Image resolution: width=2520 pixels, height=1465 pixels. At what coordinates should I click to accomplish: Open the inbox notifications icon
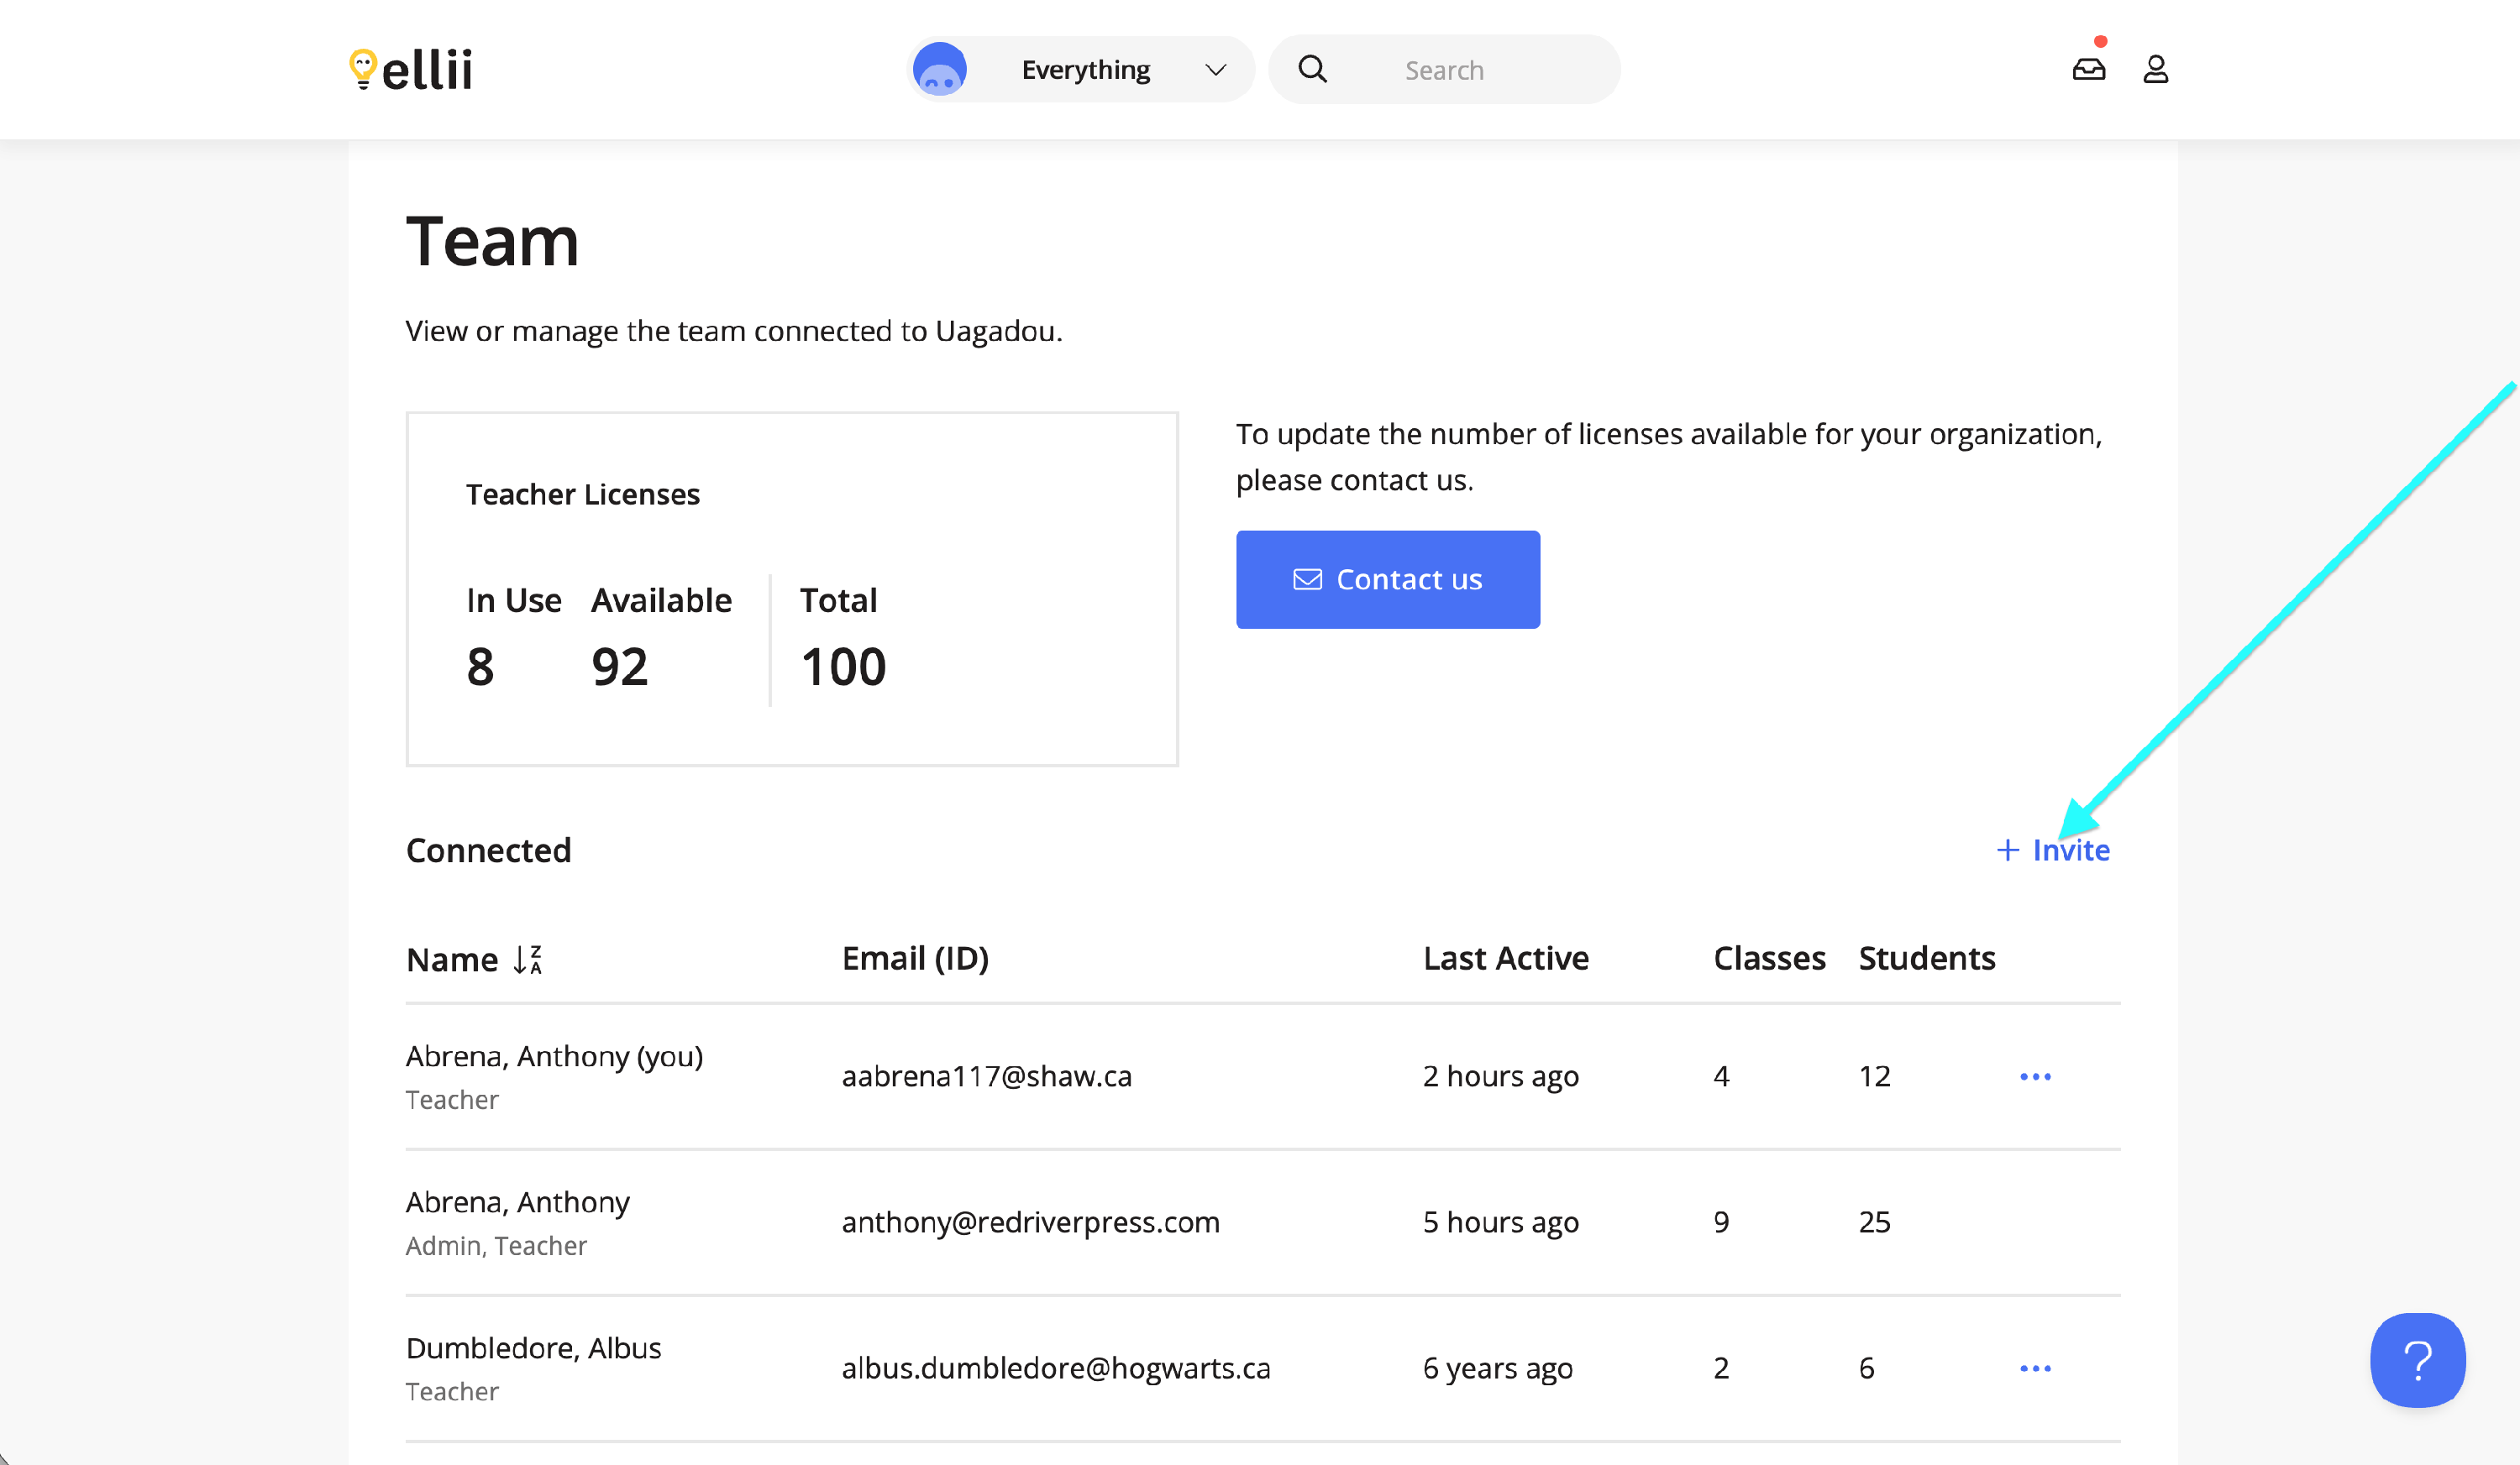click(2088, 69)
